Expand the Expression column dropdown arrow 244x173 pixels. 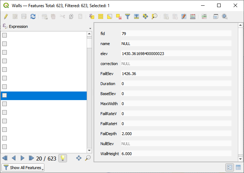point(90,28)
